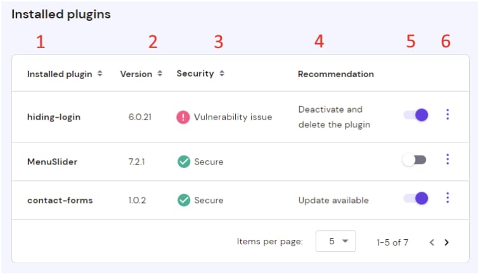This screenshot has width=478, height=274.
Task: Sort the table by Version
Action: click(141, 74)
